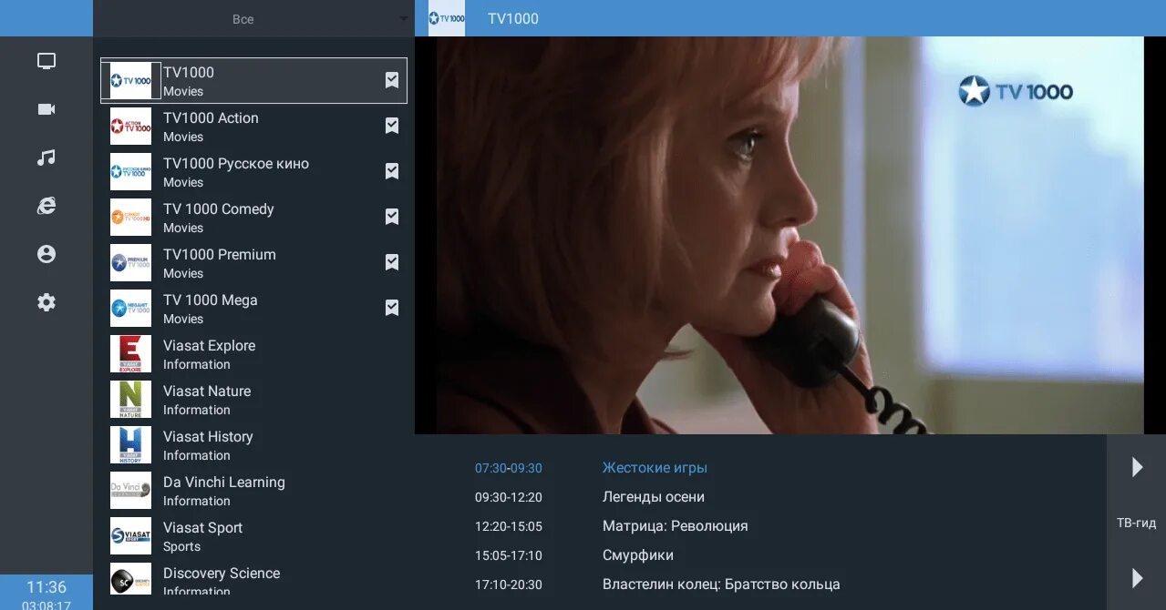Image resolution: width=1166 pixels, height=610 pixels.
Task: Toggle favorite bookmark for TV1000 Русское кино
Action: click(392, 171)
